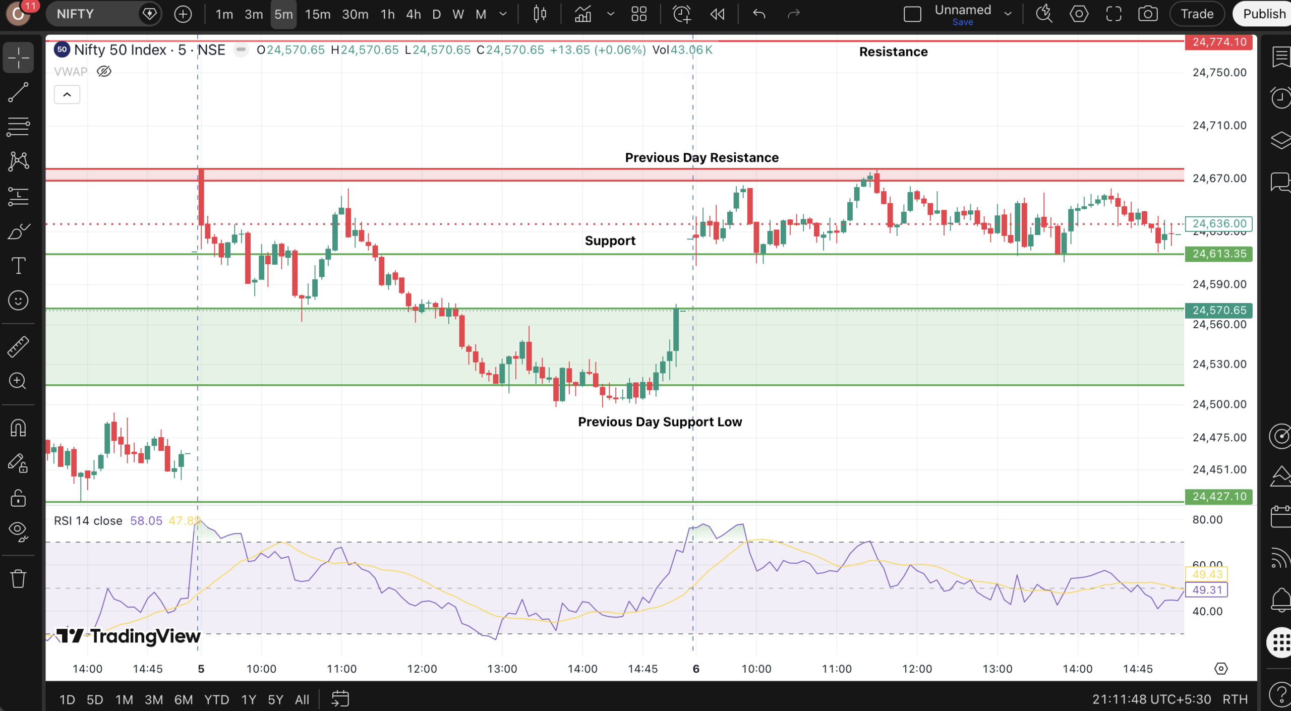1291x711 pixels.
Task: Open the Fibonacci retracement tools
Action: click(19, 127)
